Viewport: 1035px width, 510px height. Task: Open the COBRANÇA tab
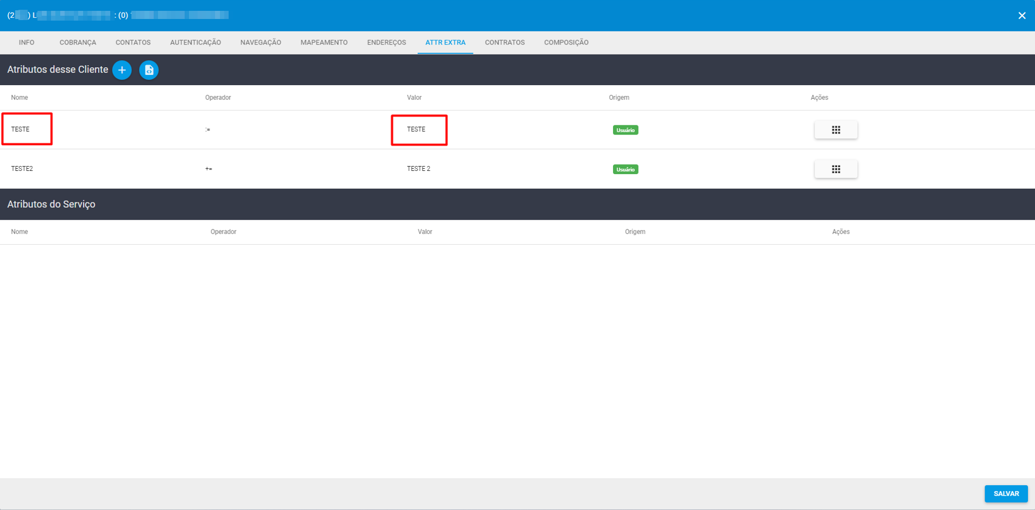pos(78,42)
